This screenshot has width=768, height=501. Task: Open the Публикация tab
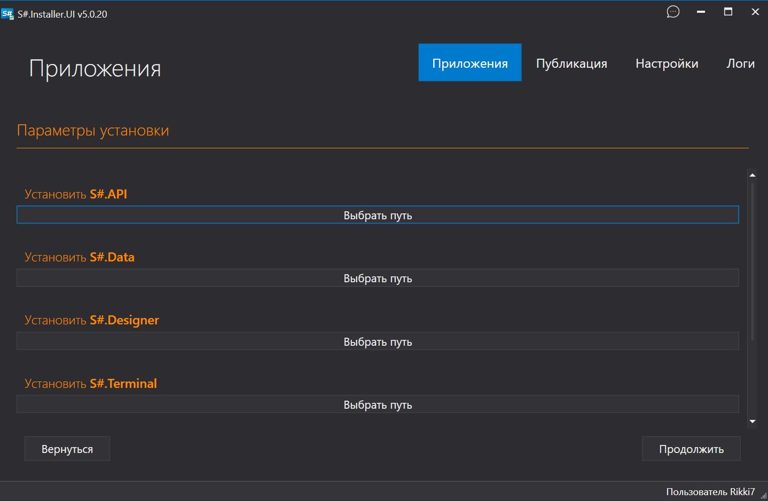click(571, 63)
